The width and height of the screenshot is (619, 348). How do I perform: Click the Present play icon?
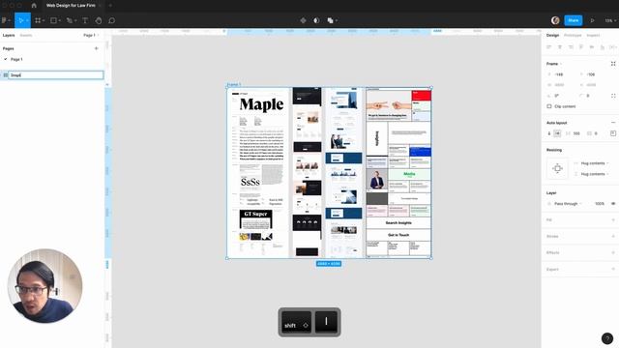(593, 20)
